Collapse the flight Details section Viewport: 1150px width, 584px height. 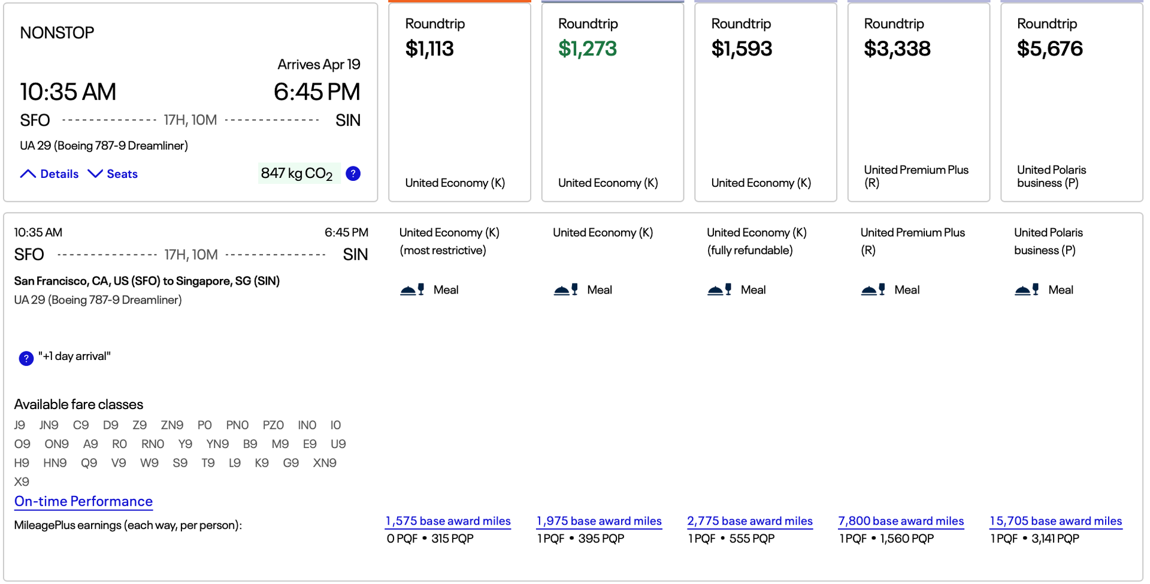[59, 174]
